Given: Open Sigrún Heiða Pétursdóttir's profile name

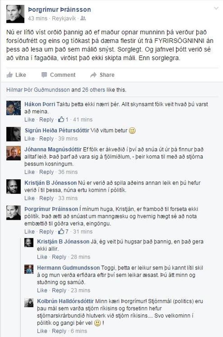Looking at the screenshot, I should point(57,130).
